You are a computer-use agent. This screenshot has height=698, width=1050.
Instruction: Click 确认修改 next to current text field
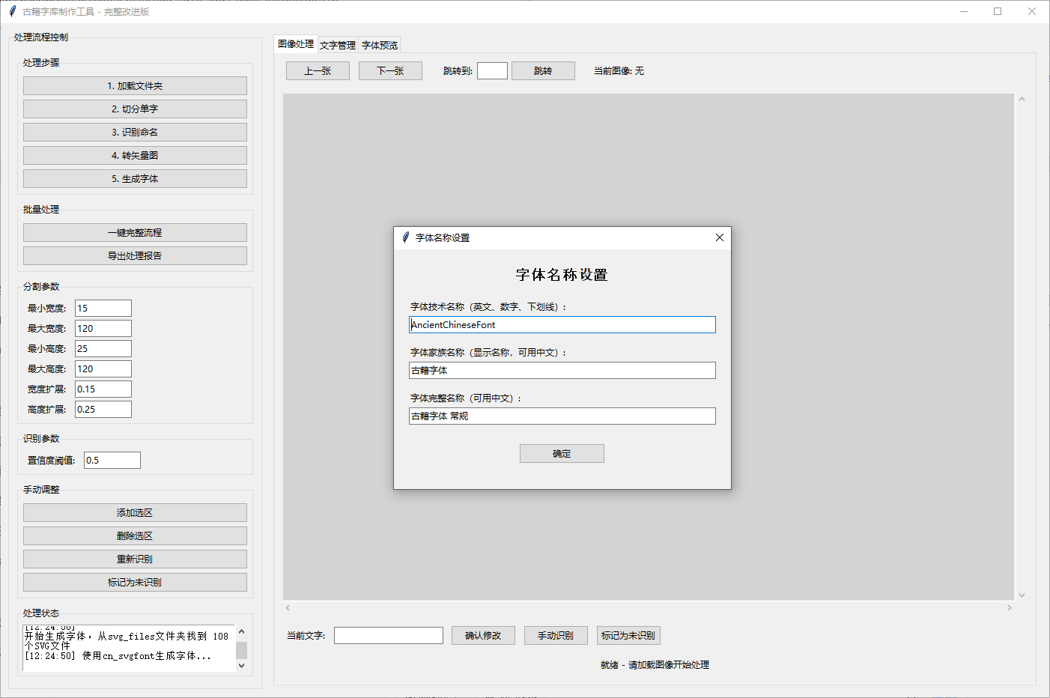483,635
